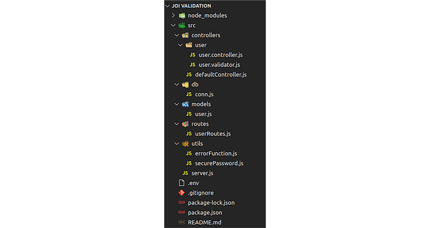Screen dimensions: 430x228
Task: Select the conn.js file
Action: [204, 94]
